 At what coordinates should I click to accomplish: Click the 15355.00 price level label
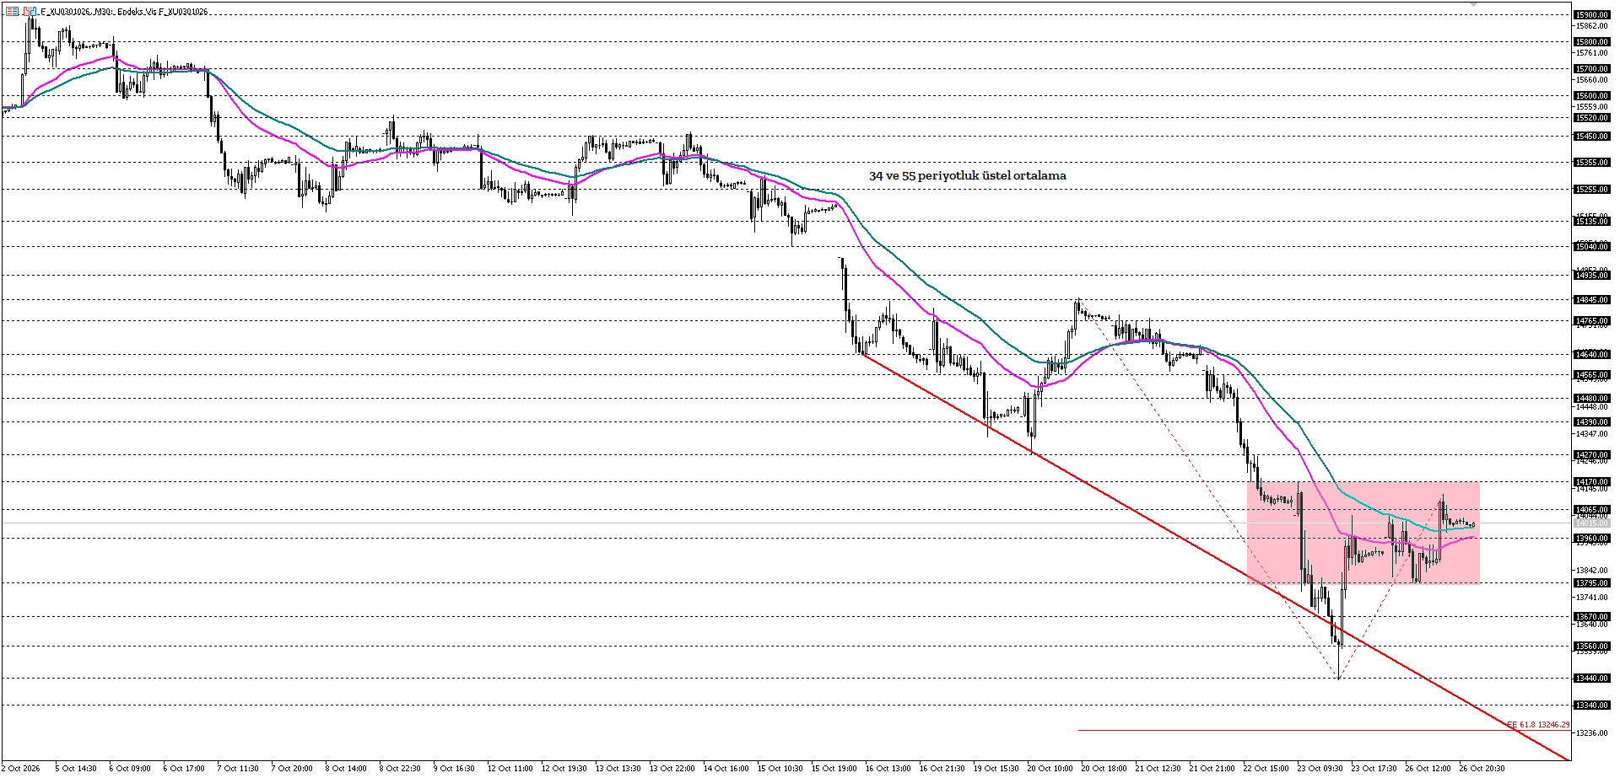tap(1592, 163)
